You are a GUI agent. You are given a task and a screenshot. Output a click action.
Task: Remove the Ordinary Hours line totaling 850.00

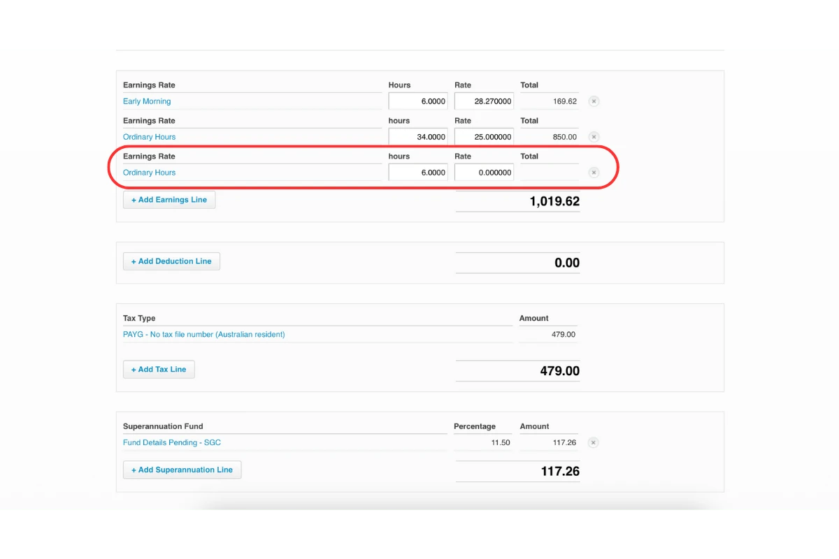tap(594, 137)
